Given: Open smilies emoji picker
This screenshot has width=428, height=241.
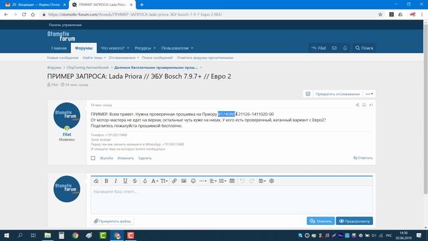Looking at the screenshot, I should [x=193, y=181].
